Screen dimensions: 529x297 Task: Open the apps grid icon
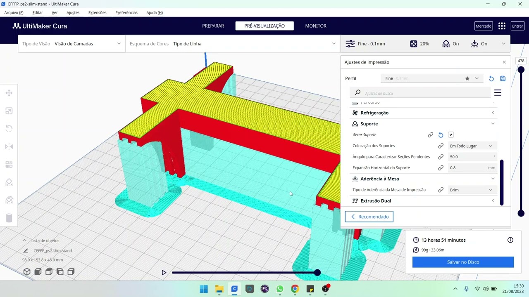[502, 26]
